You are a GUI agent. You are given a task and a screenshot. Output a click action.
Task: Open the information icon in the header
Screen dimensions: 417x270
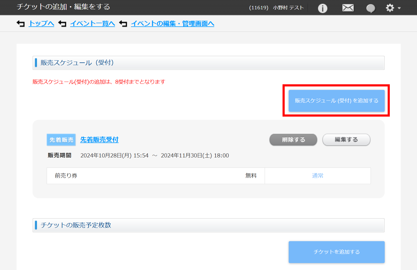[x=322, y=8]
